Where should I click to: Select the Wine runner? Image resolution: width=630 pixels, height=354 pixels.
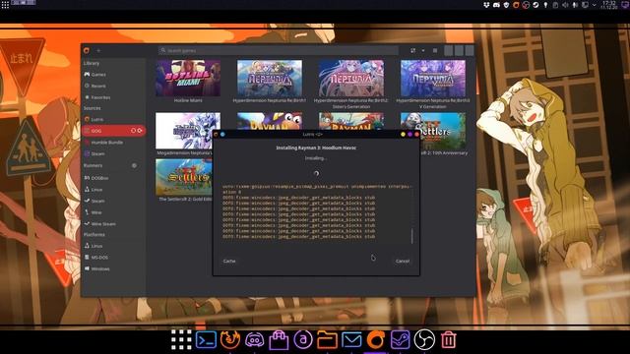[x=113, y=212]
